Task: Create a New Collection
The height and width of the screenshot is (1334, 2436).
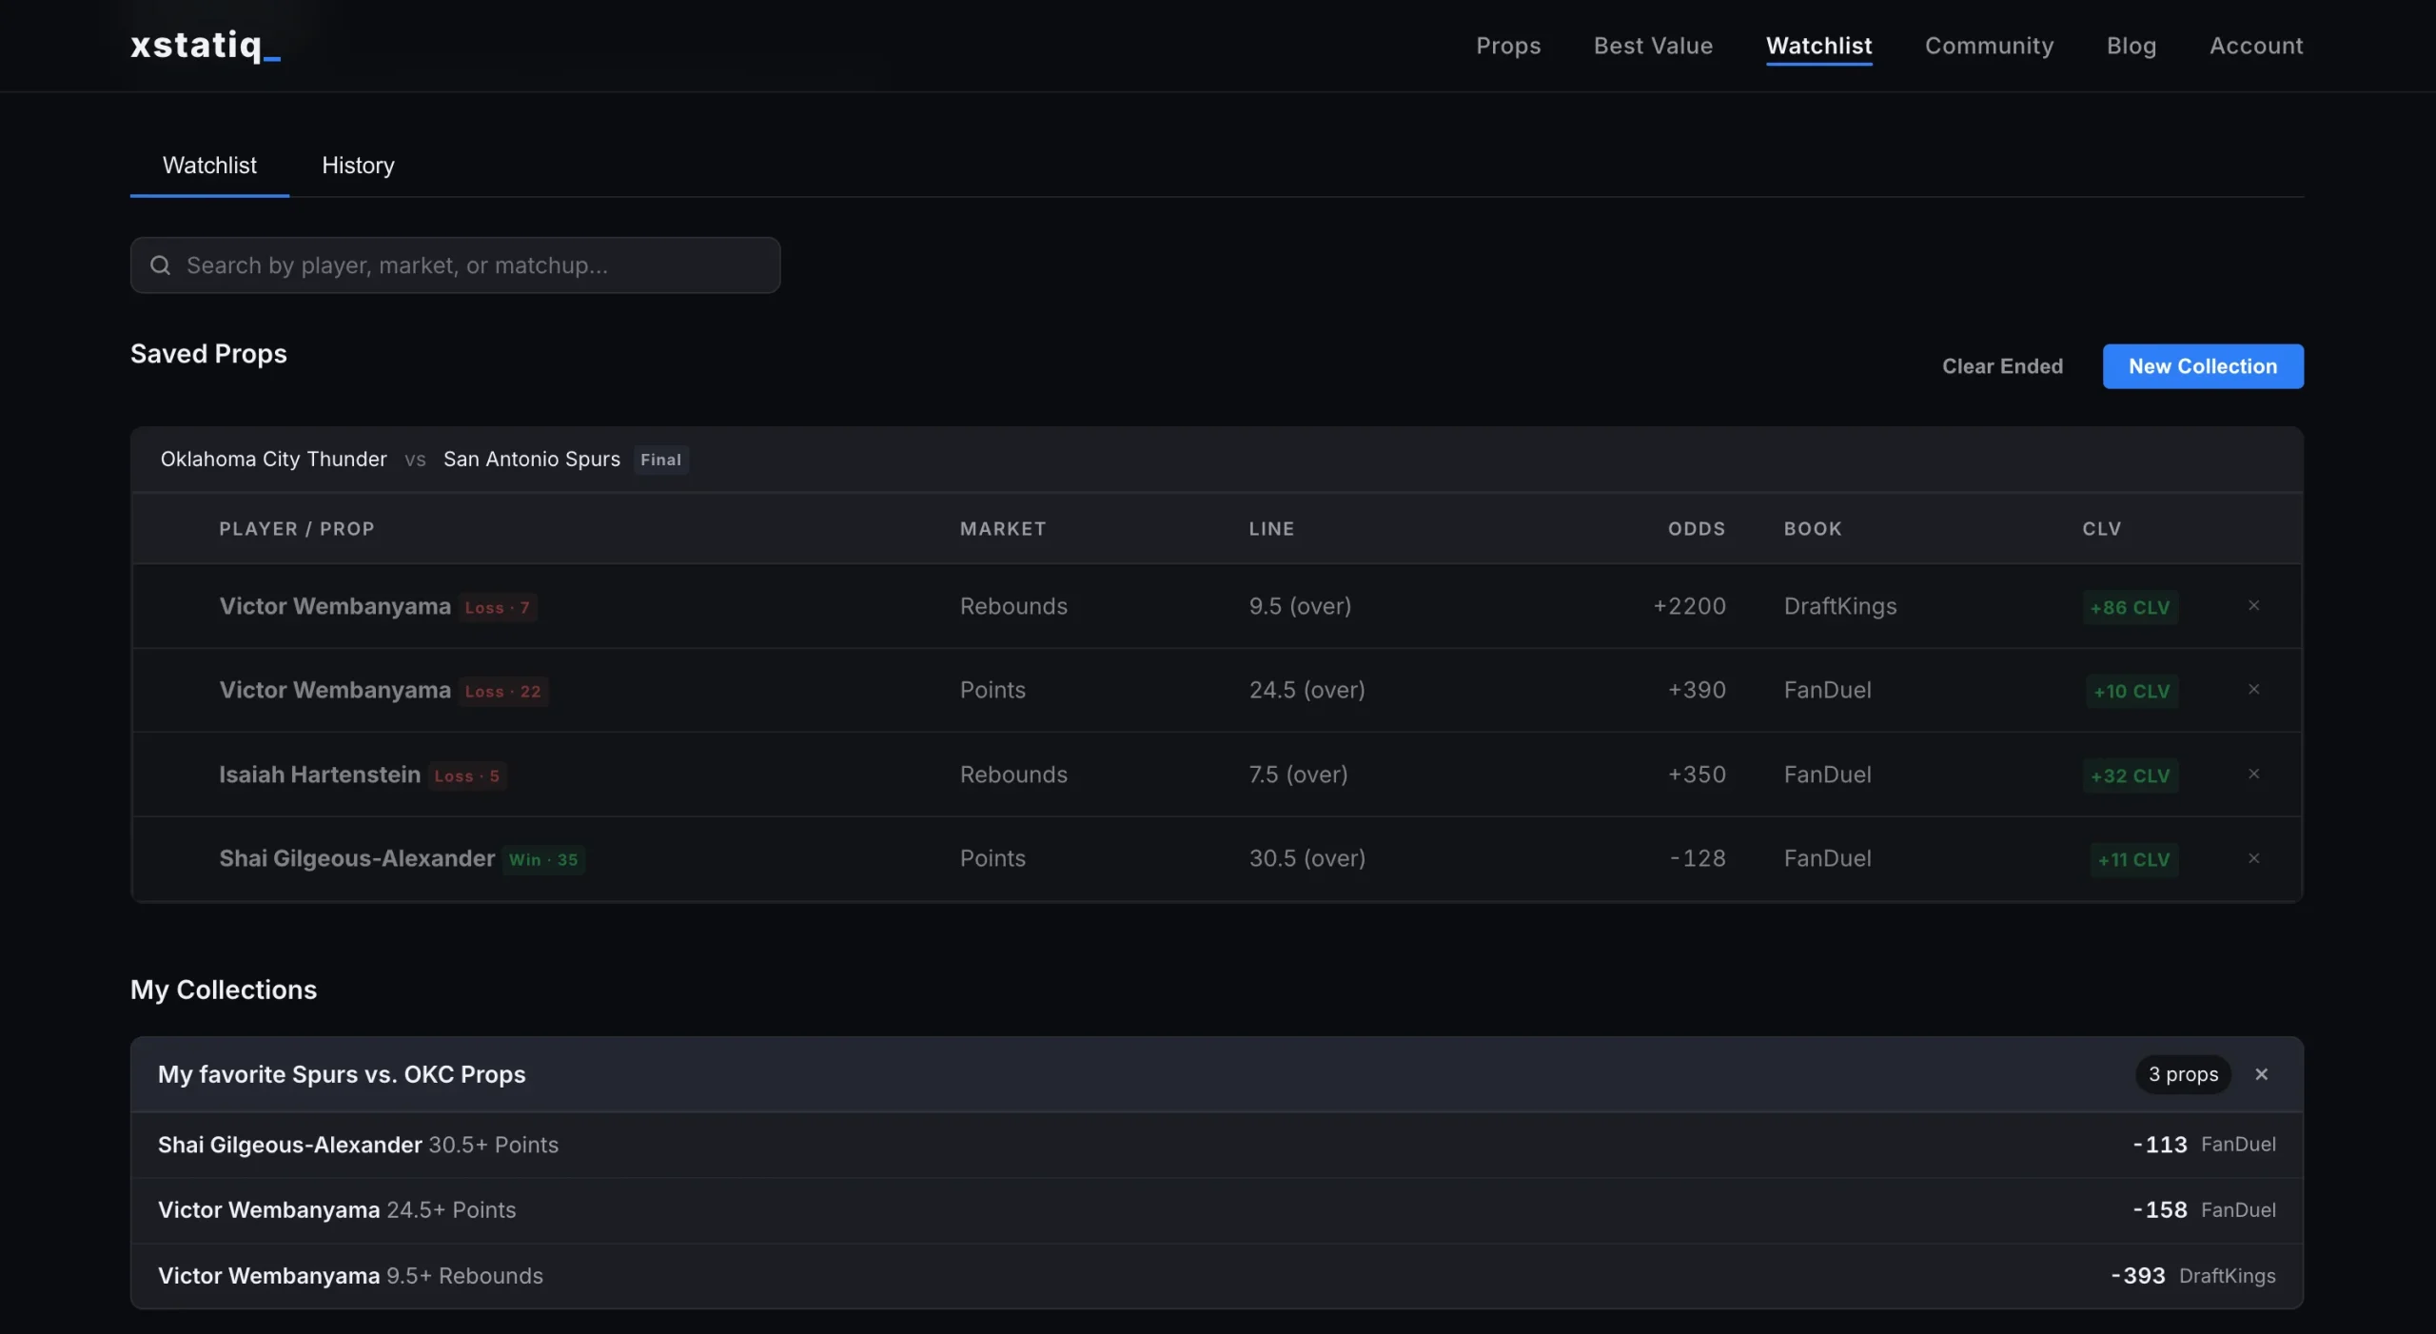Action: pos(2203,366)
